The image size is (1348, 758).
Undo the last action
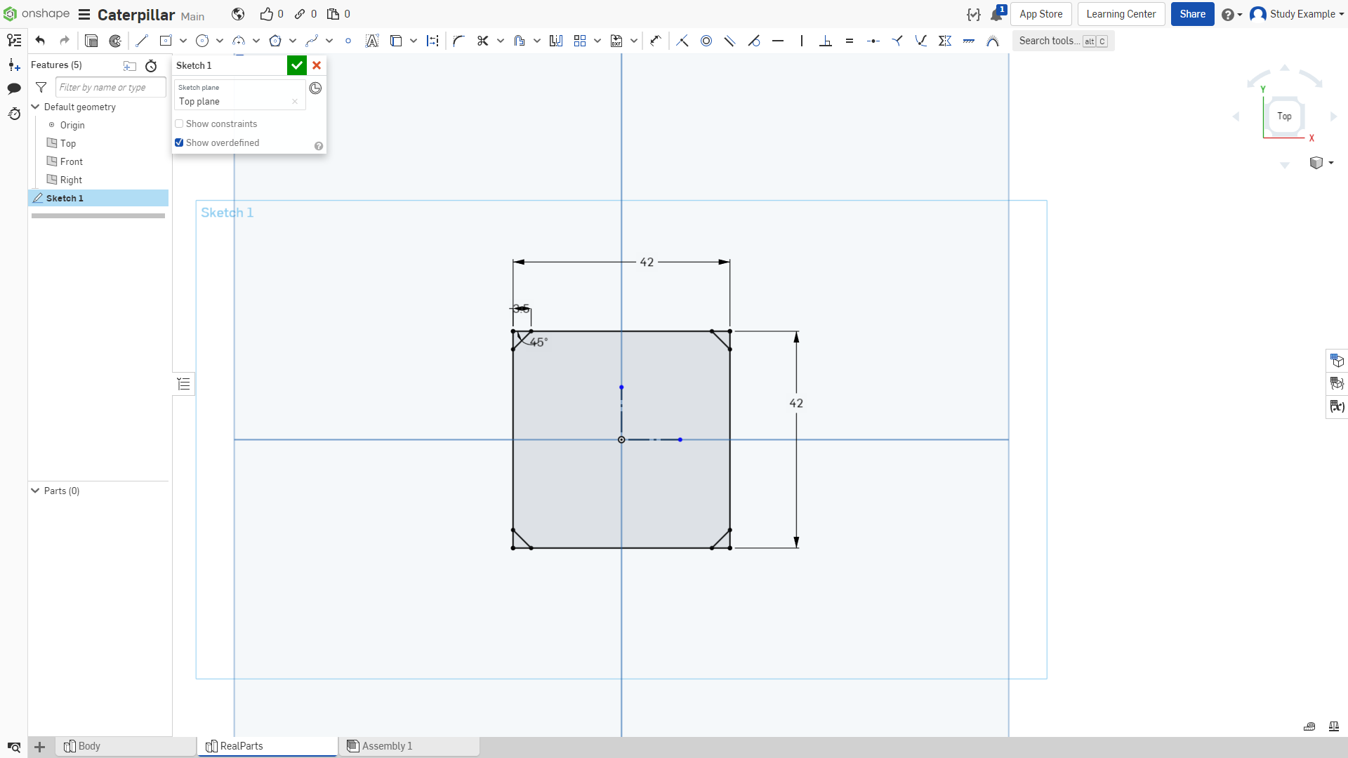[40, 41]
